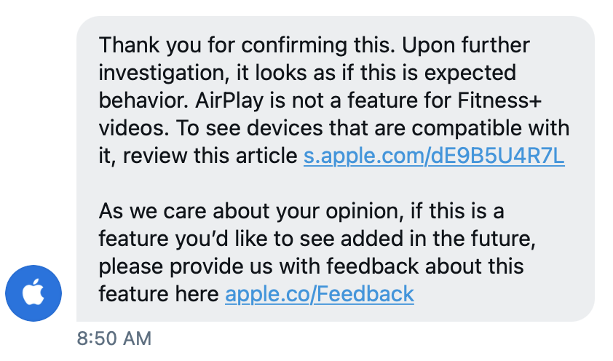
Task: Click the "please provide us with feedback" text
Action: pos(258,266)
